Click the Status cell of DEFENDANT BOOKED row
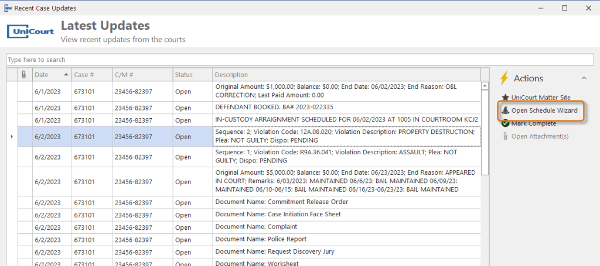The height and width of the screenshot is (266, 600). tap(192, 108)
